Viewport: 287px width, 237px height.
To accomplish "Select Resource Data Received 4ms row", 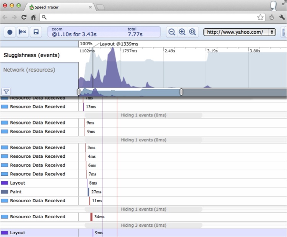I will click(144, 157).
